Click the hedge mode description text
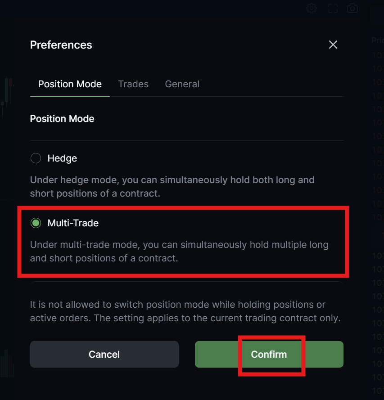 click(172, 186)
